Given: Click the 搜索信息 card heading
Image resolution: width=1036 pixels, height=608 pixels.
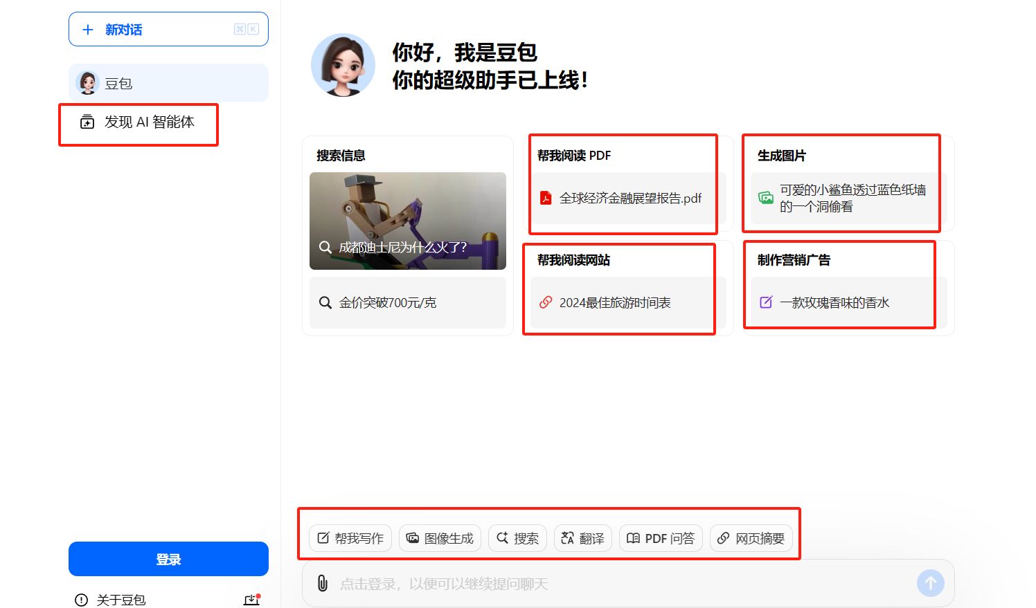Looking at the screenshot, I should [x=341, y=156].
